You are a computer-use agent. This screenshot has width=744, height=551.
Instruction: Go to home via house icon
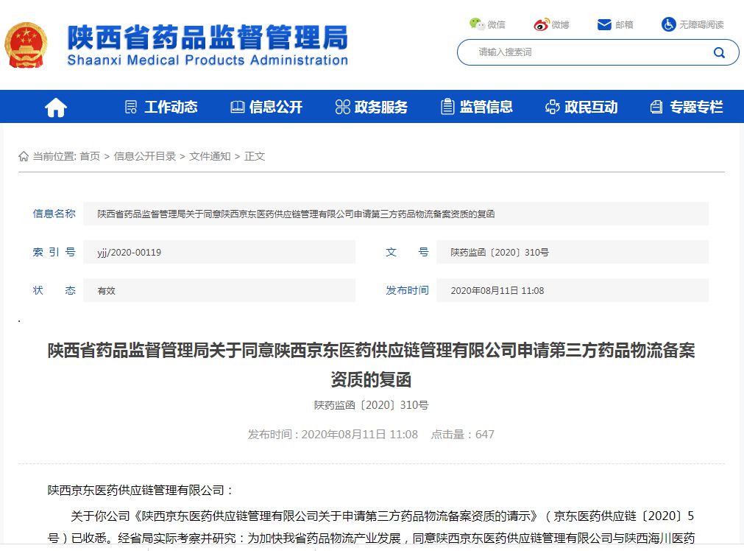(56, 107)
